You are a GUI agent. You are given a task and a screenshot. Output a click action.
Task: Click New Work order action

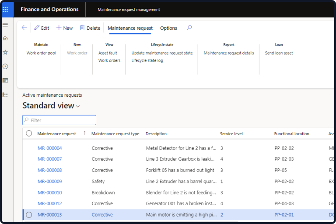tap(77, 53)
